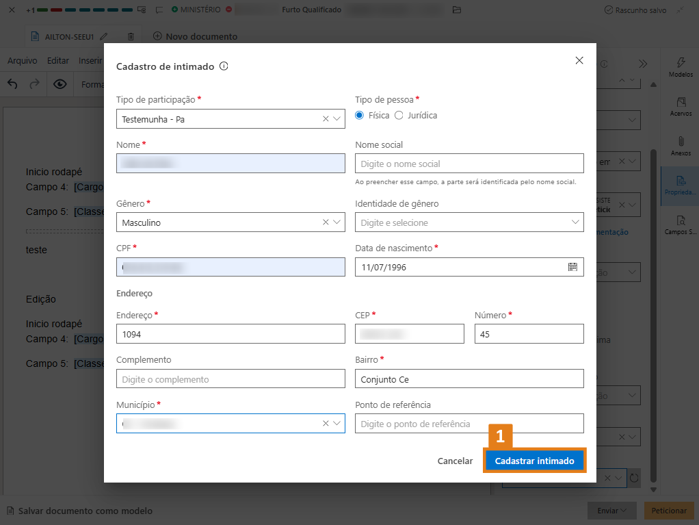Close the Cadastro de intimado dialog
This screenshot has width=699, height=525.
click(579, 60)
